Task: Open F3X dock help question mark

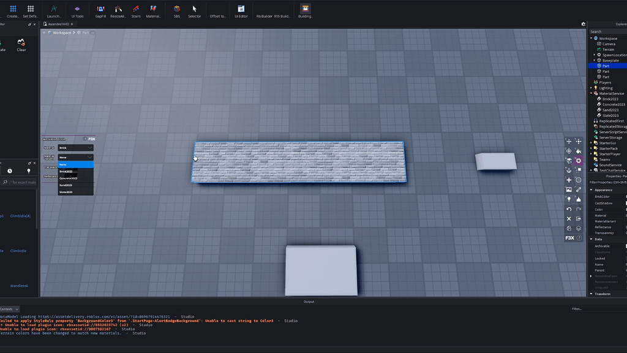Action: click(x=579, y=238)
